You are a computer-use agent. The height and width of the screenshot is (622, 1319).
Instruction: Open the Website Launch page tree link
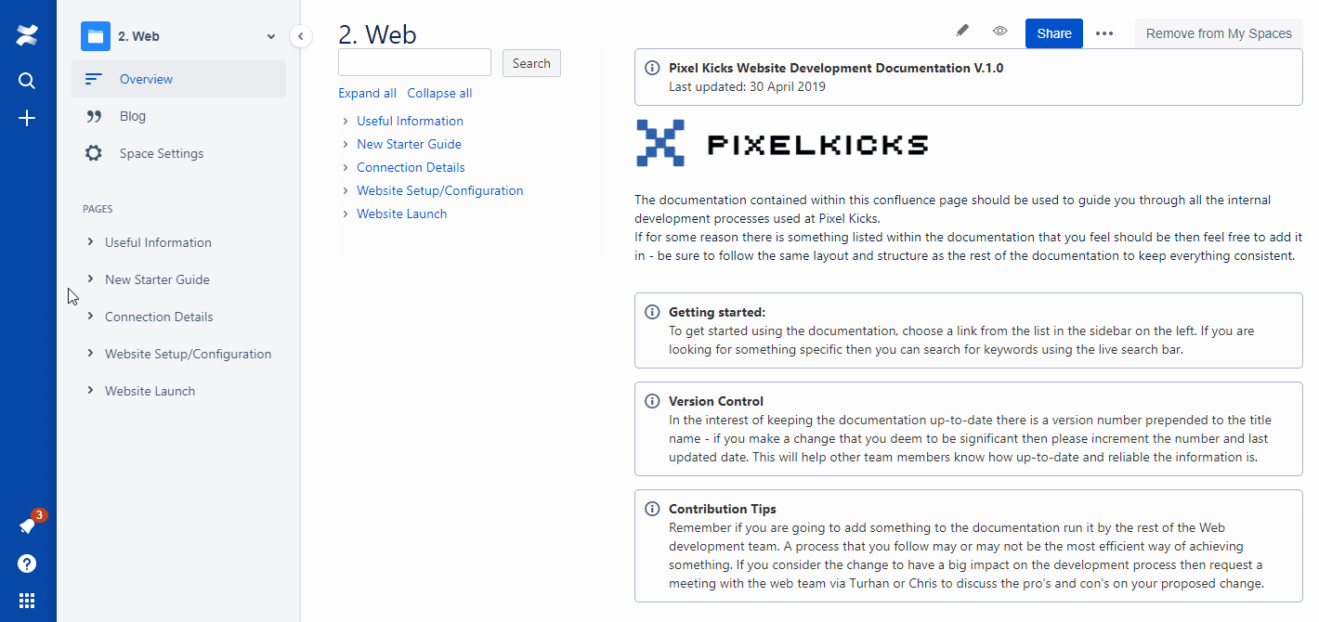[x=401, y=214]
